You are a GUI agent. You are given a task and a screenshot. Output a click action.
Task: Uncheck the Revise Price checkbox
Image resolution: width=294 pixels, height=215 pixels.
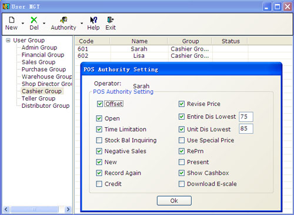[182, 104]
